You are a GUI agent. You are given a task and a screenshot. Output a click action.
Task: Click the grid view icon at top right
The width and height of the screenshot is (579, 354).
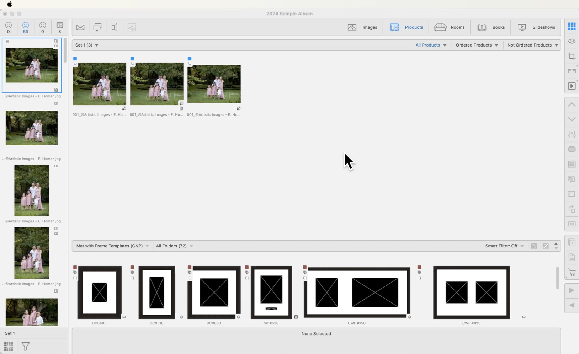pos(572,26)
